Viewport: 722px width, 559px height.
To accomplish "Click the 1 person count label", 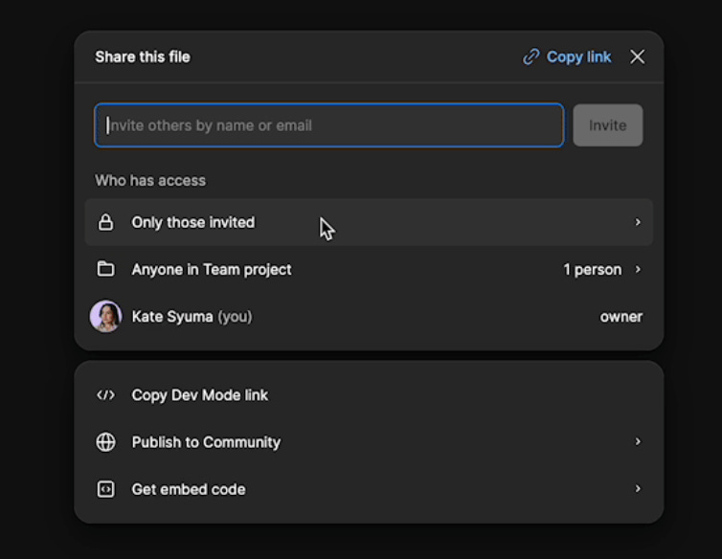I will click(592, 270).
